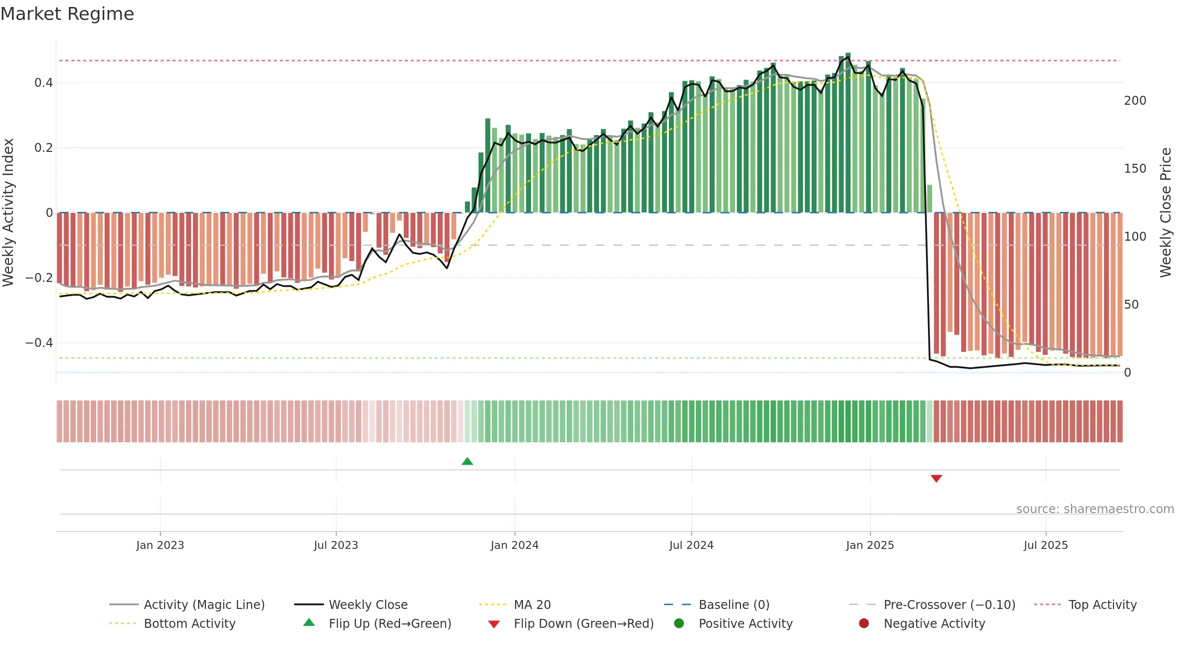
Task: Toggle Baseline (0) legend entry
Action: tap(717, 604)
